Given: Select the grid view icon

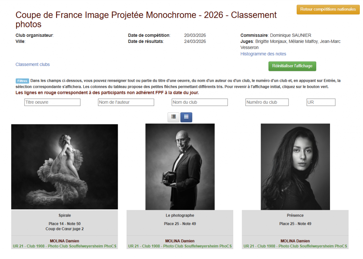Looking at the screenshot, I should [186, 117].
